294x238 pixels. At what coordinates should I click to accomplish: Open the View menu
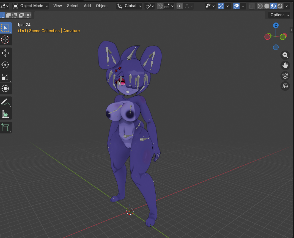click(57, 6)
